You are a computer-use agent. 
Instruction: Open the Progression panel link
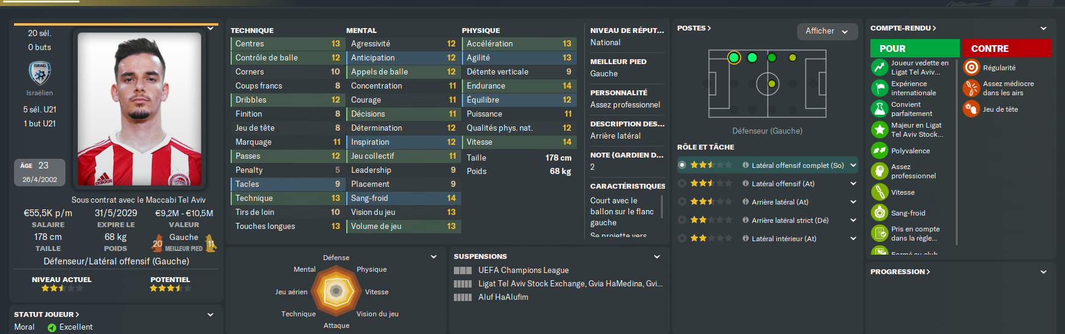point(900,272)
